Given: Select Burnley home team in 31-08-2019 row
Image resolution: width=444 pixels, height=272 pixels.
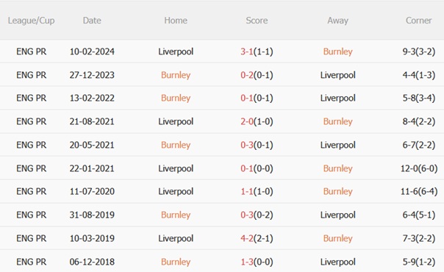Looking at the screenshot, I should pos(176,215).
